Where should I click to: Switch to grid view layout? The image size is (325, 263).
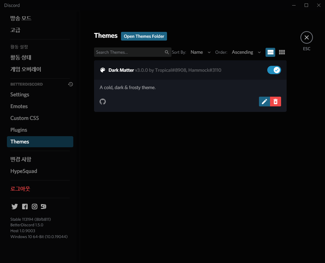point(282,52)
